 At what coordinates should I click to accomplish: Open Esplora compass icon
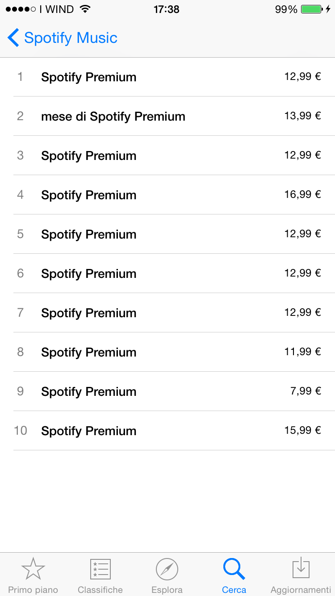[167, 570]
